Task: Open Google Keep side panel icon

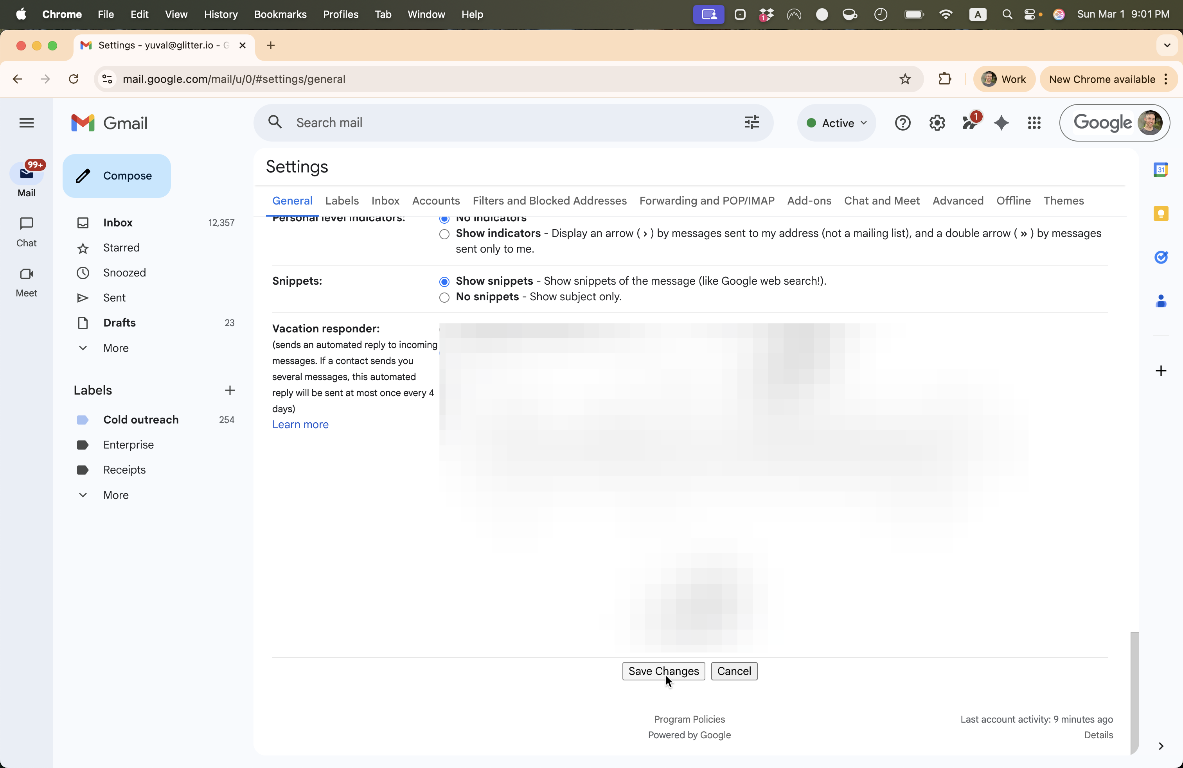Action: coord(1161,214)
